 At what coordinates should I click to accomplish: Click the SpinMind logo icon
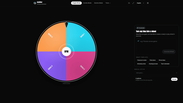point(35,3)
